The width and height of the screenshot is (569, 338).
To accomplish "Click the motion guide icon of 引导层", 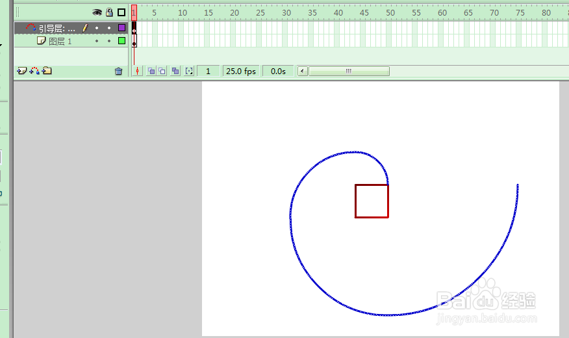I will tap(31, 27).
